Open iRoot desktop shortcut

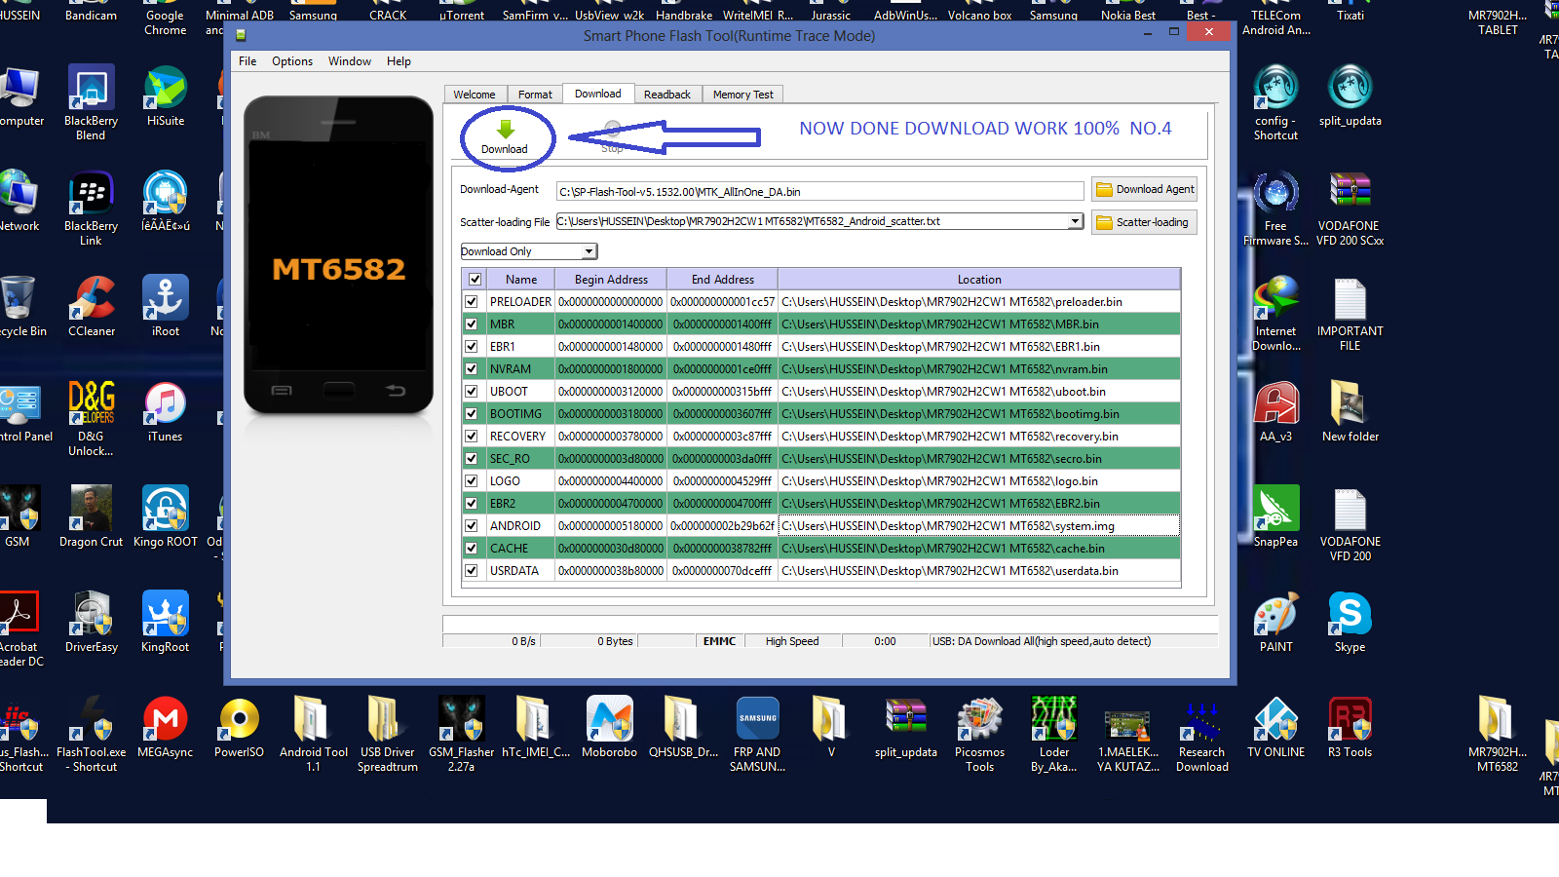166,306
